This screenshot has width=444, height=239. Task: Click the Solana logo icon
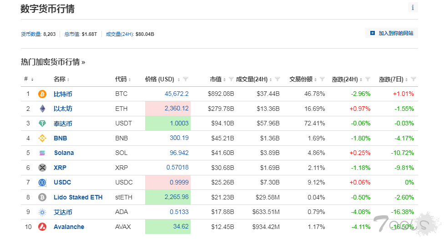(x=42, y=153)
